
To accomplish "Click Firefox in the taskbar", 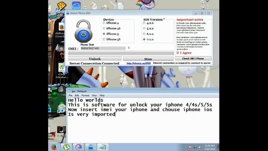I will (54, 147).
